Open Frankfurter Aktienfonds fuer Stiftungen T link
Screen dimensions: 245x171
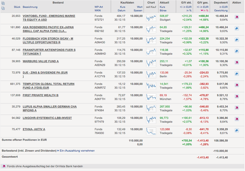[49, 52]
